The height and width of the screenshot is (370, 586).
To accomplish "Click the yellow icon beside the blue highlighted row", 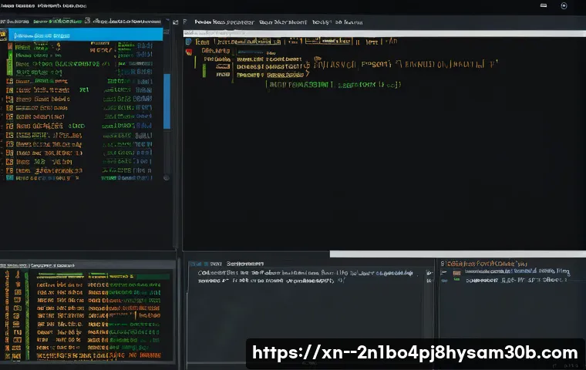I will click(x=4, y=35).
